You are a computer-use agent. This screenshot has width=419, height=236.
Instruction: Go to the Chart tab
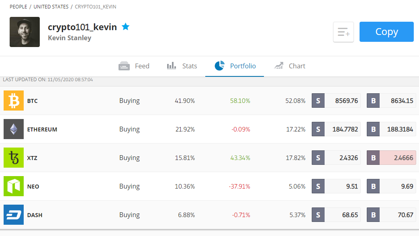pyautogui.click(x=290, y=66)
